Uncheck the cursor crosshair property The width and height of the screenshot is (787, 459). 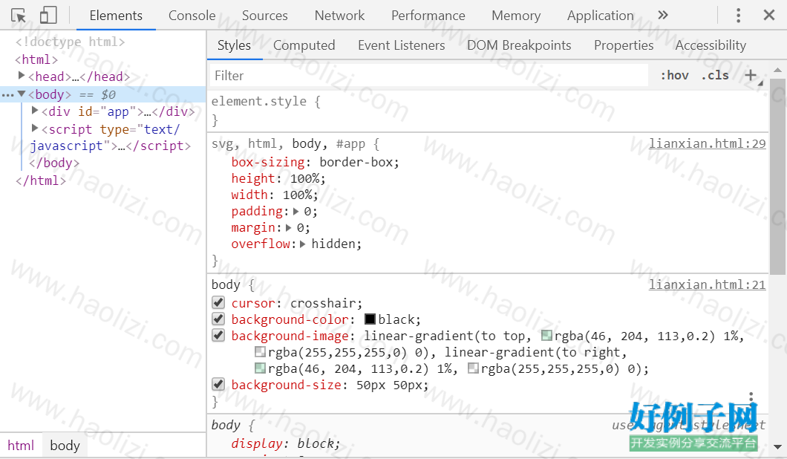click(218, 302)
